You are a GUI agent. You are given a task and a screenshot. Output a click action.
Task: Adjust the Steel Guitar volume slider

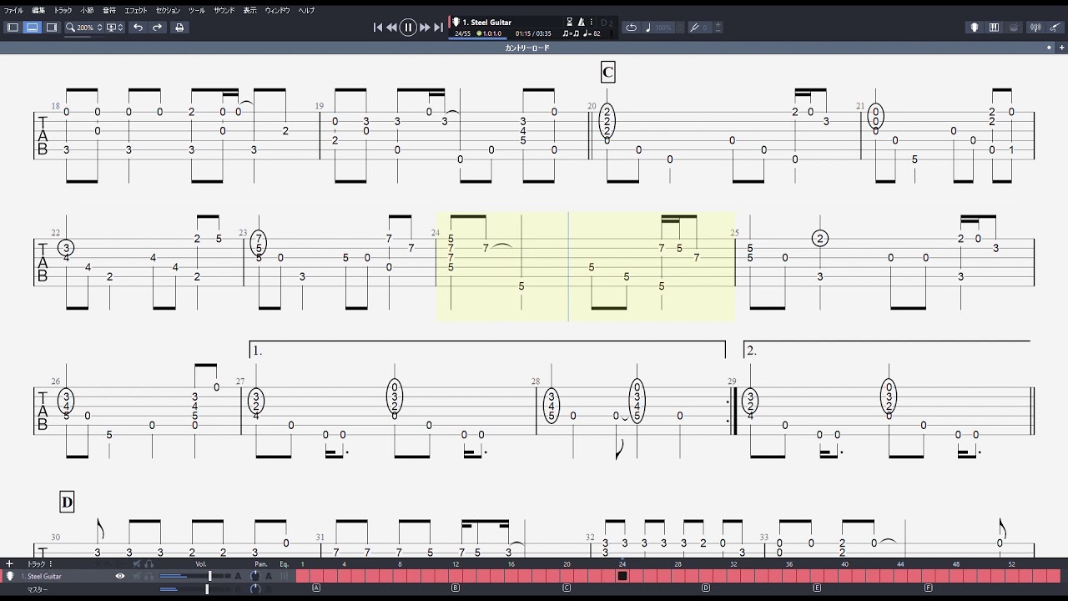[x=209, y=576]
